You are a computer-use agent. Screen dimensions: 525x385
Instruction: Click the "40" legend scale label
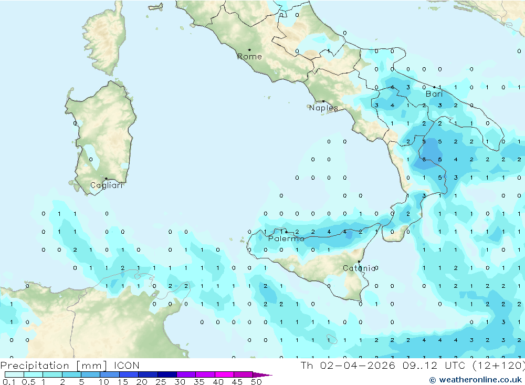(218, 382)
